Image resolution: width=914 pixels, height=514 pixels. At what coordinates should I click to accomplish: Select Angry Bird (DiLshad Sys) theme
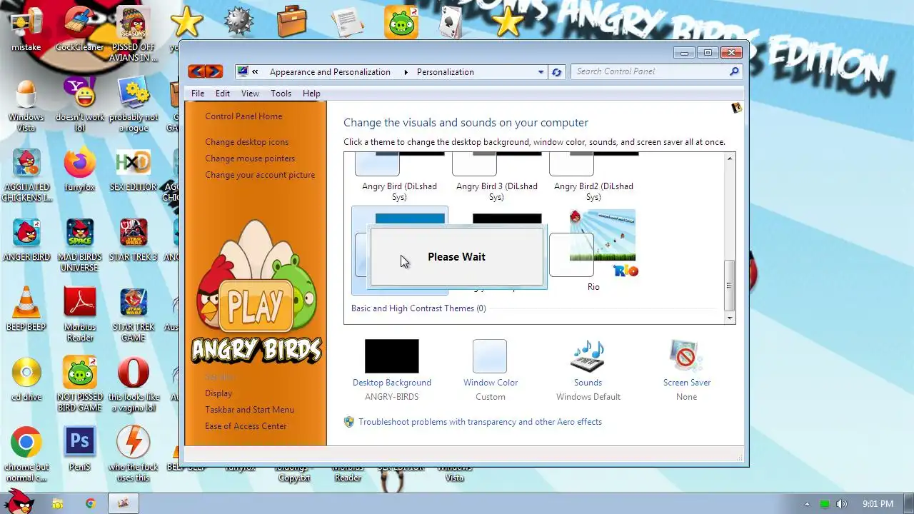(x=399, y=178)
